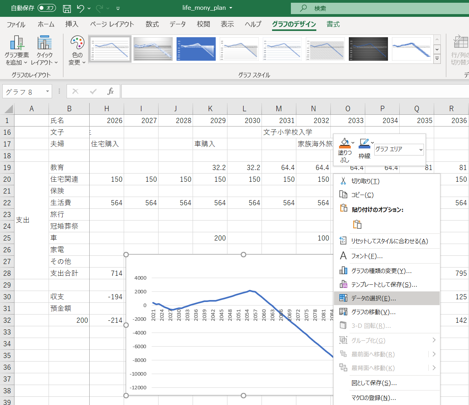
Task: Click the Save icon in title bar
Action: click(67, 8)
